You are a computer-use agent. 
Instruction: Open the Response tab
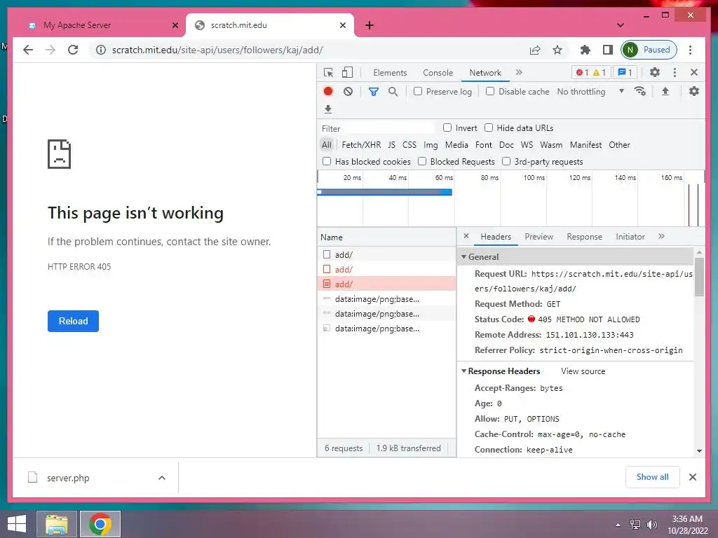point(584,237)
